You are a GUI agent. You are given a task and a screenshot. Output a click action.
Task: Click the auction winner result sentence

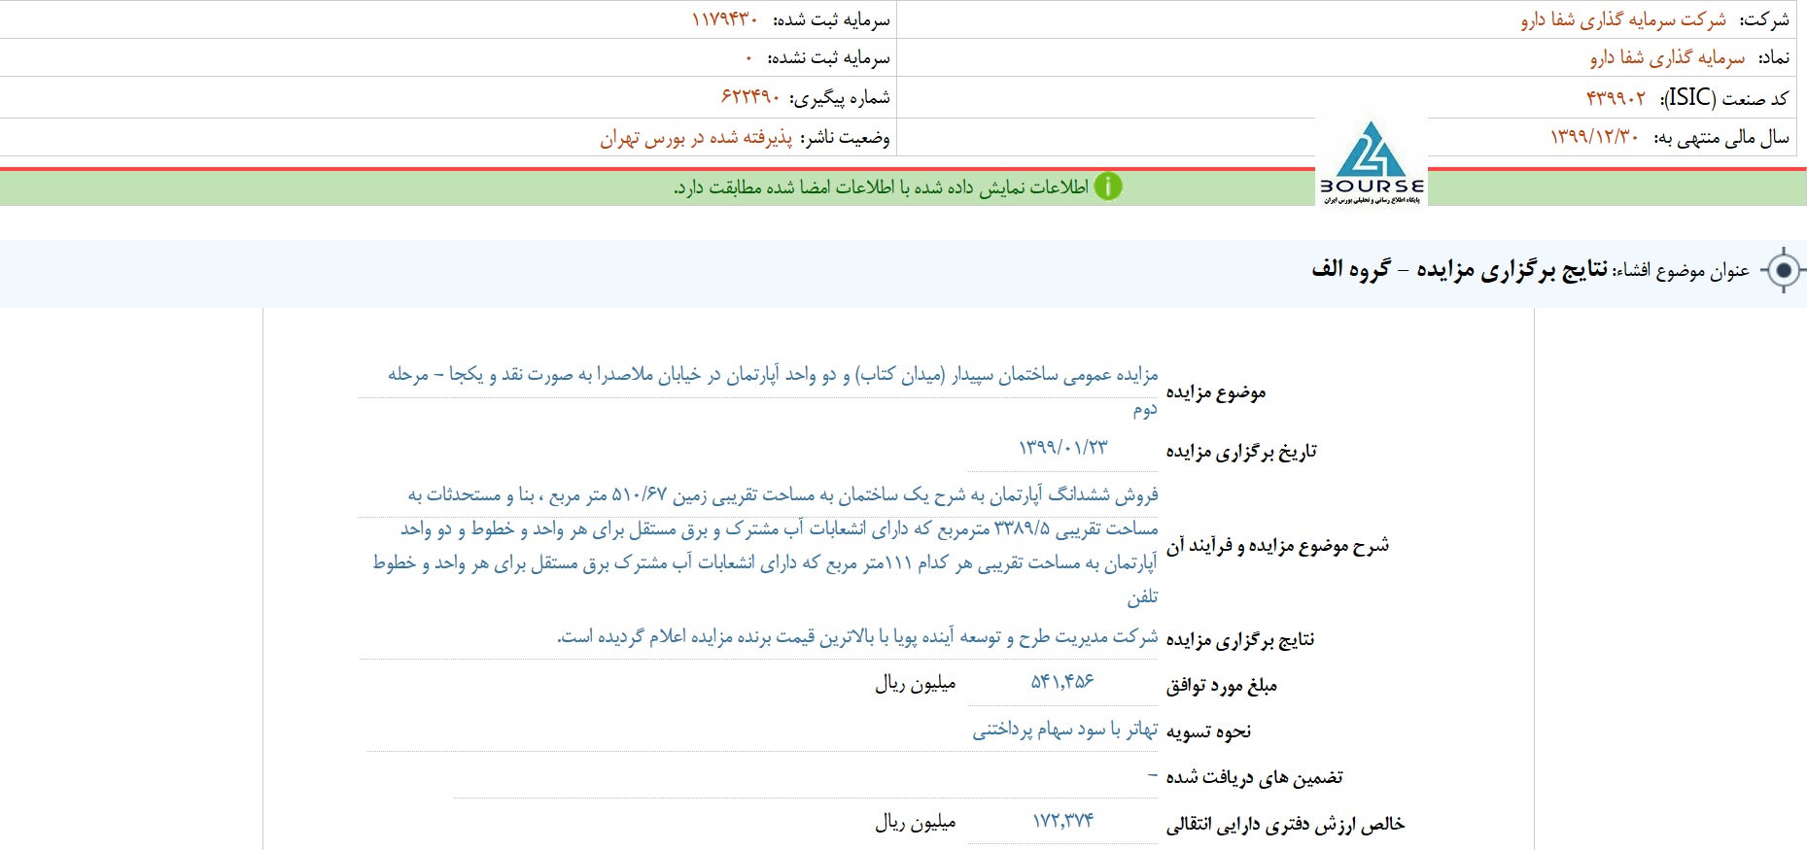click(857, 636)
